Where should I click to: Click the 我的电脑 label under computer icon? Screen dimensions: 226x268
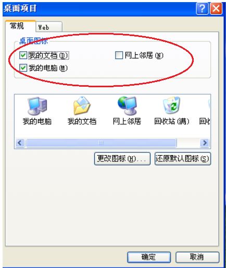(x=37, y=121)
